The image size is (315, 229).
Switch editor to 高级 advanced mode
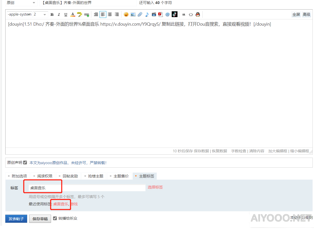[x=306, y=15]
